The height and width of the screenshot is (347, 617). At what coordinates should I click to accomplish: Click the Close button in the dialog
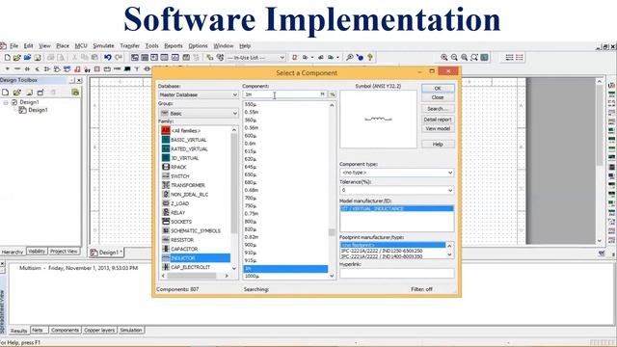[438, 97]
